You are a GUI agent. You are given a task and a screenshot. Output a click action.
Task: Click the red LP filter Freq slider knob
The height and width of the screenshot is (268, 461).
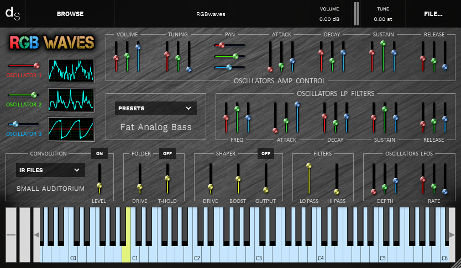pyautogui.click(x=226, y=117)
